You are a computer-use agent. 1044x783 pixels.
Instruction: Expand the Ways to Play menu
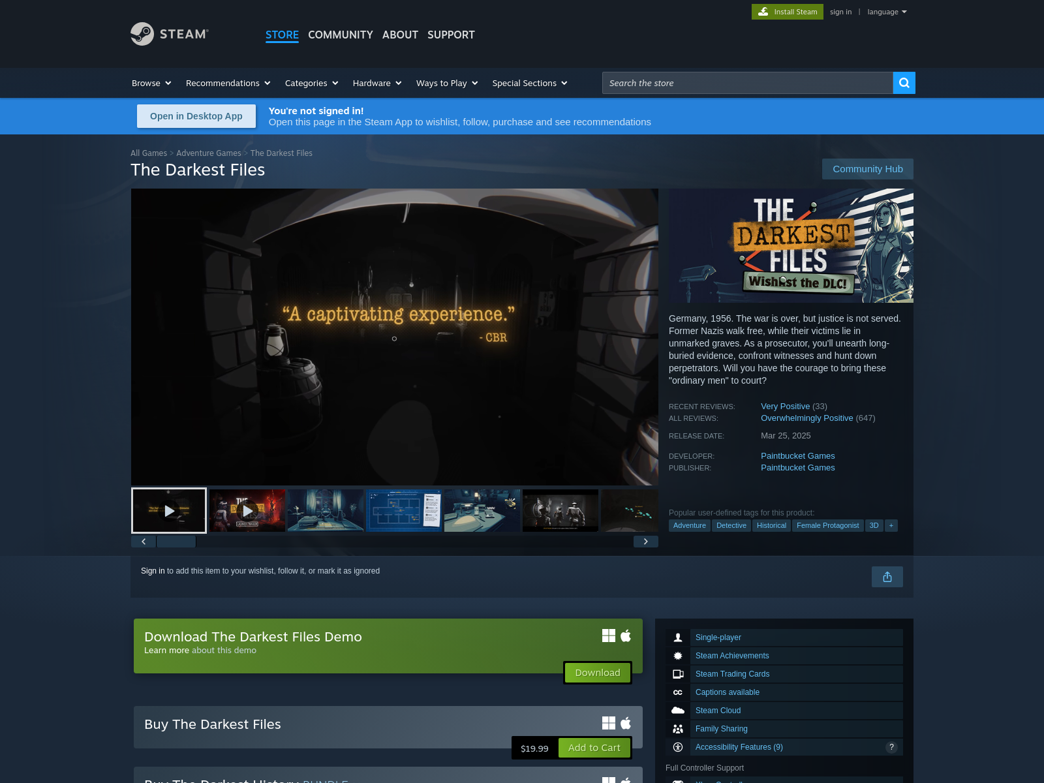[x=447, y=83]
